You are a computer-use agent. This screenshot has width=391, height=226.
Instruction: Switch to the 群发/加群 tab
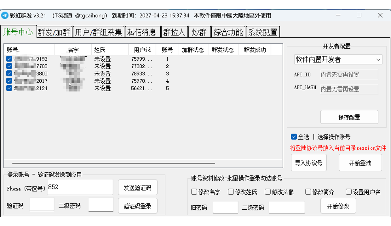(x=54, y=32)
